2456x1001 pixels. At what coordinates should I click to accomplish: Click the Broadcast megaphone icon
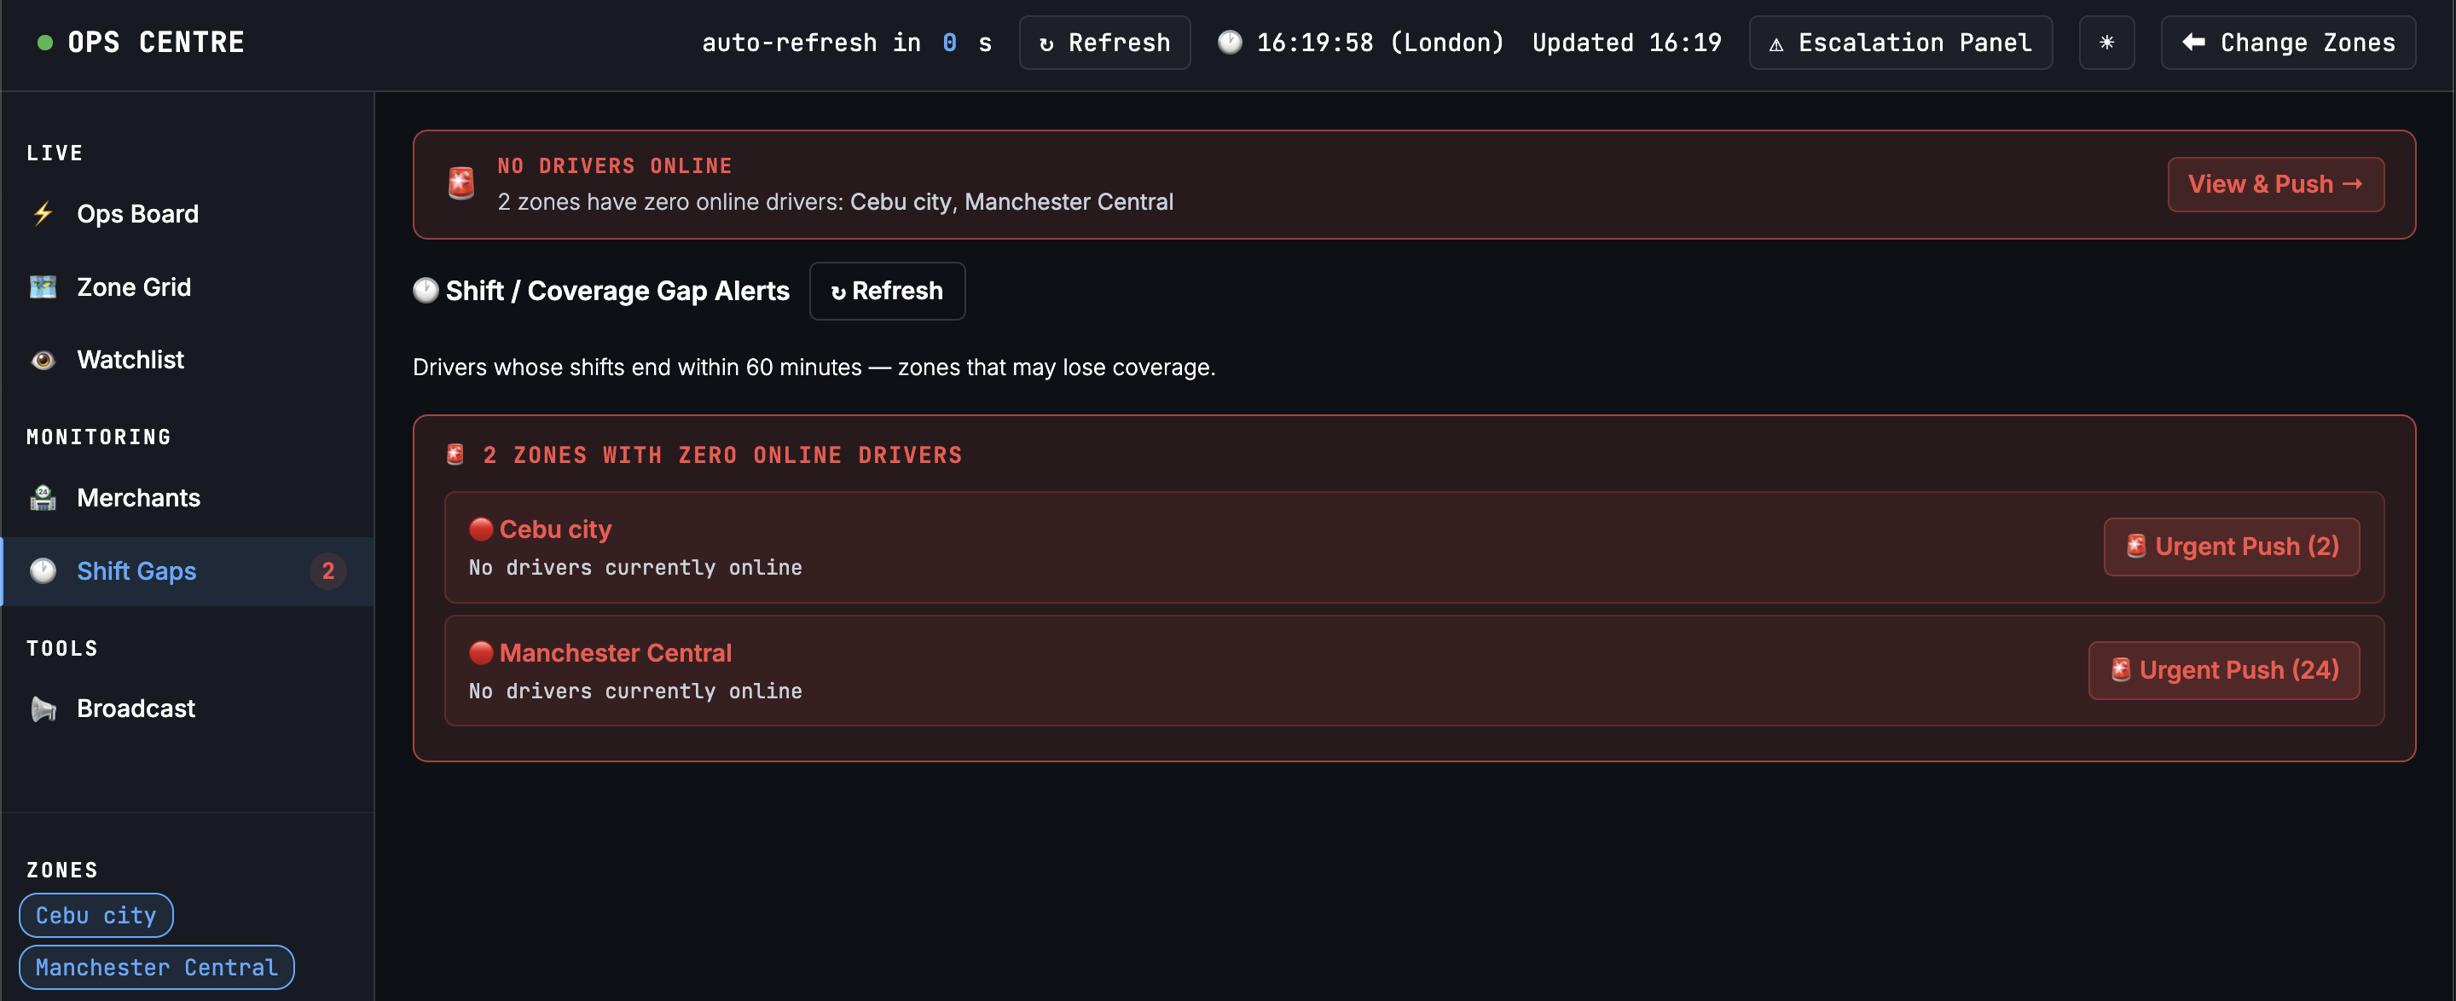pyautogui.click(x=43, y=709)
